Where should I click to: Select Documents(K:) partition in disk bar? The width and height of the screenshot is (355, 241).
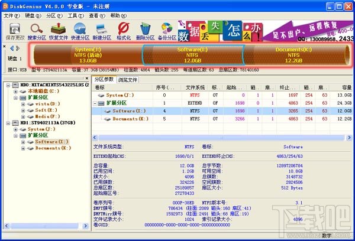[293, 55]
